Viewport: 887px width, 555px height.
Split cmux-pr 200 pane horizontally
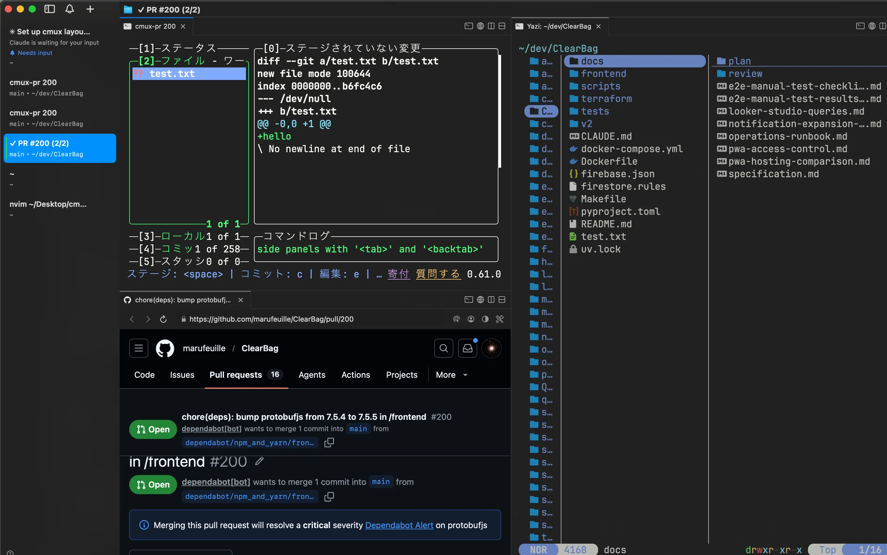point(502,26)
